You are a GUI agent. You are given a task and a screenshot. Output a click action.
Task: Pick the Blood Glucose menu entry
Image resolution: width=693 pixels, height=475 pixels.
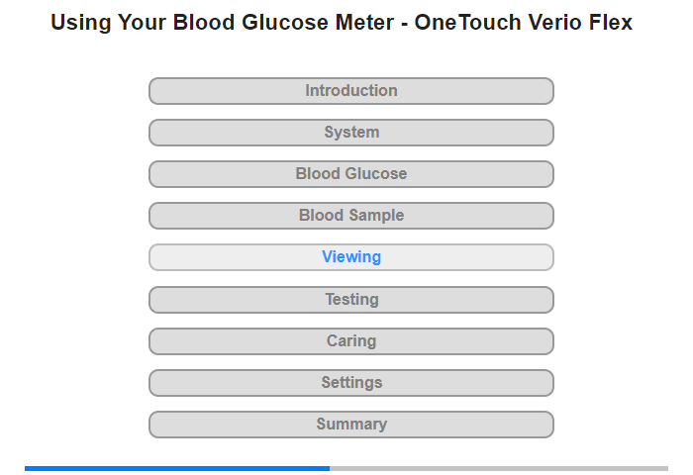tap(350, 174)
